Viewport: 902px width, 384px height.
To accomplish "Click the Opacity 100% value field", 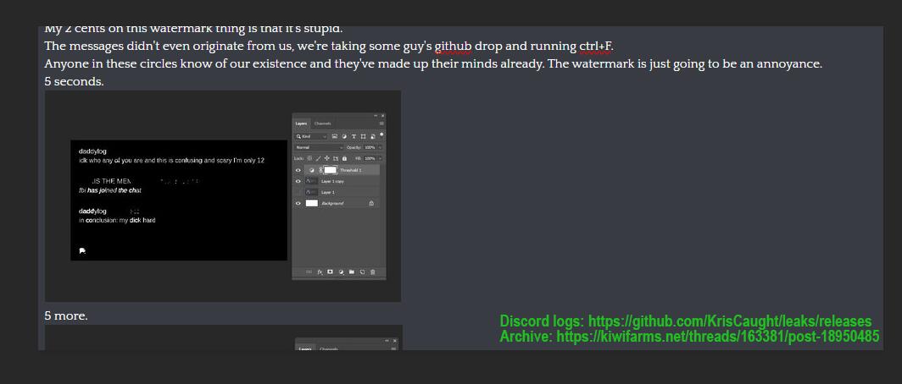I will (370, 147).
